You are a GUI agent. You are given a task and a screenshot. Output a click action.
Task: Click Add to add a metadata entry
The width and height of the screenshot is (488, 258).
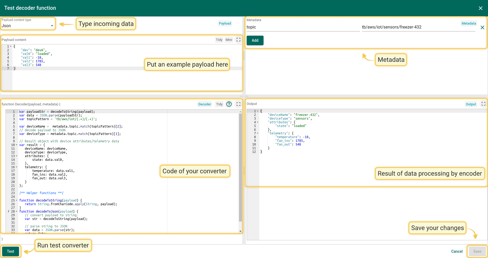click(x=255, y=40)
